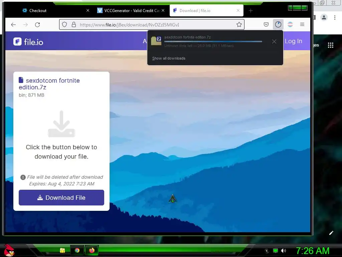Expand hidden tray icons arrow
The image size is (342, 257).
(267, 251)
